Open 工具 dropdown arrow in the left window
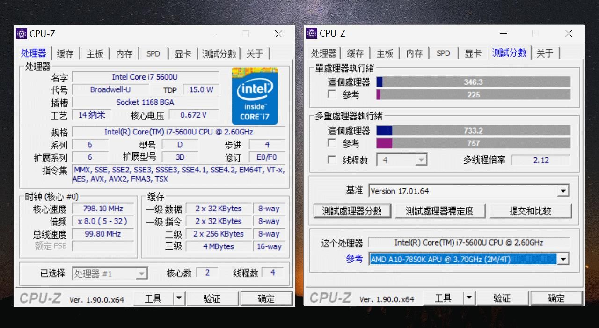599x328 pixels. [x=179, y=298]
